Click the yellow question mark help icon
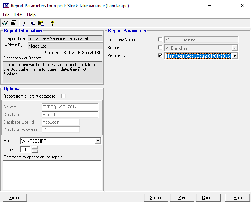This screenshot has width=251, height=202. pyautogui.click(x=53, y=23)
